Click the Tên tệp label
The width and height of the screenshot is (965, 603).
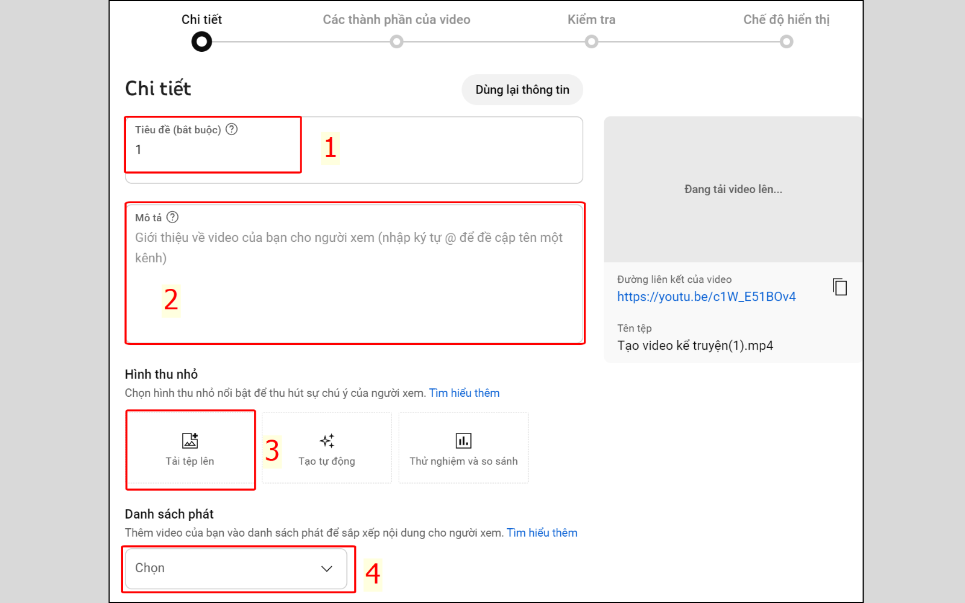point(634,328)
